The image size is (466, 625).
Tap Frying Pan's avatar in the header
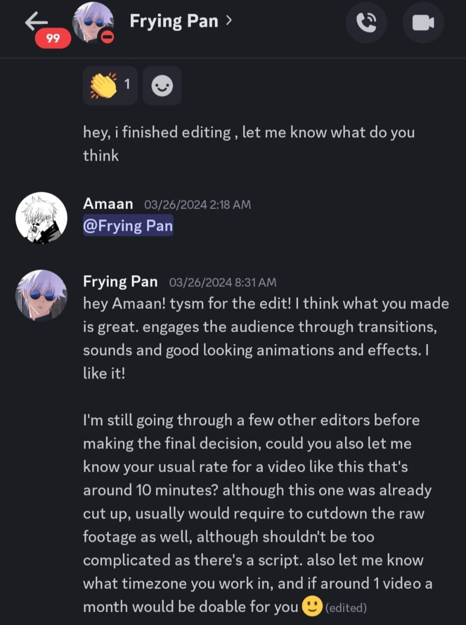click(93, 22)
